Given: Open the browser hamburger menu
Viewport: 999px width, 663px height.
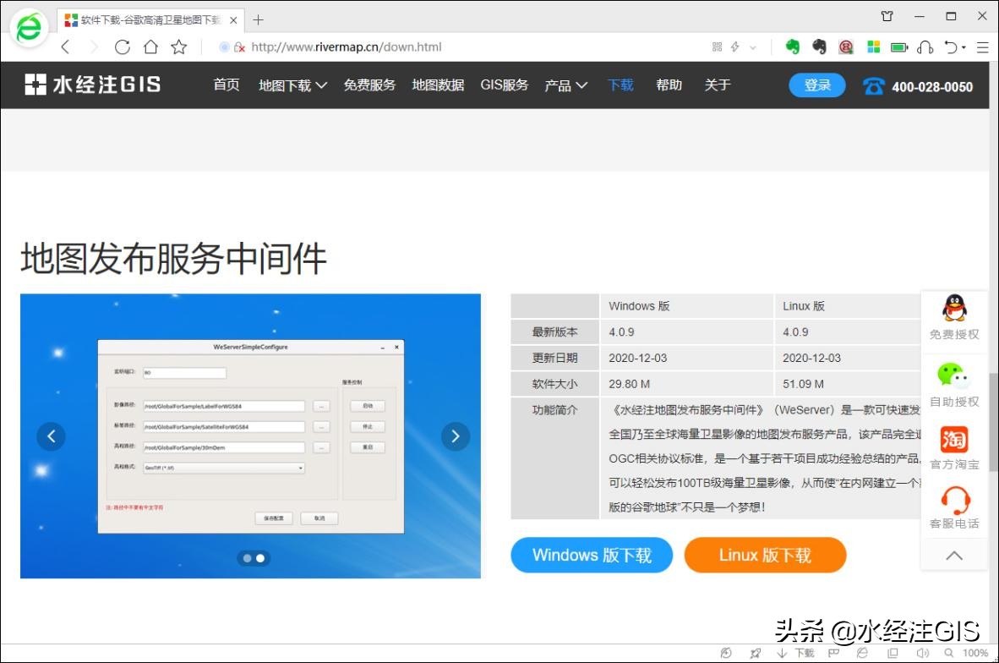Looking at the screenshot, I should coord(982,47).
